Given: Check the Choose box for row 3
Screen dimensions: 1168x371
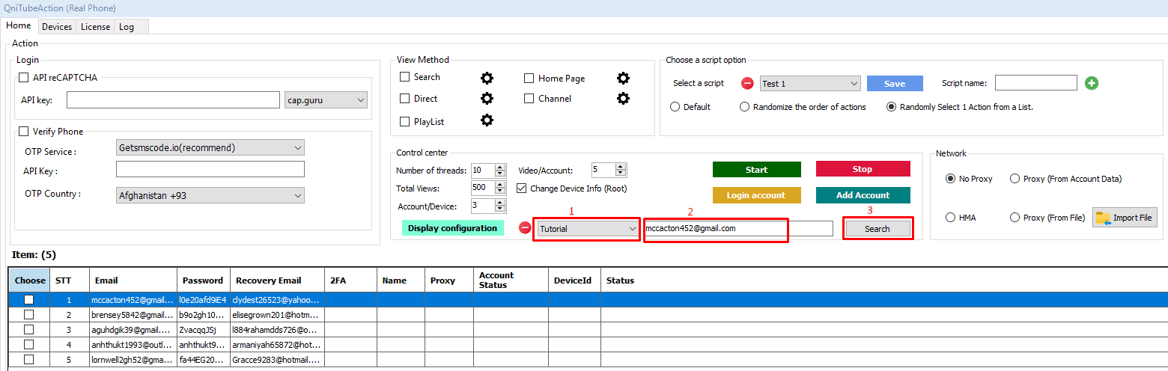Looking at the screenshot, I should click(x=28, y=329).
